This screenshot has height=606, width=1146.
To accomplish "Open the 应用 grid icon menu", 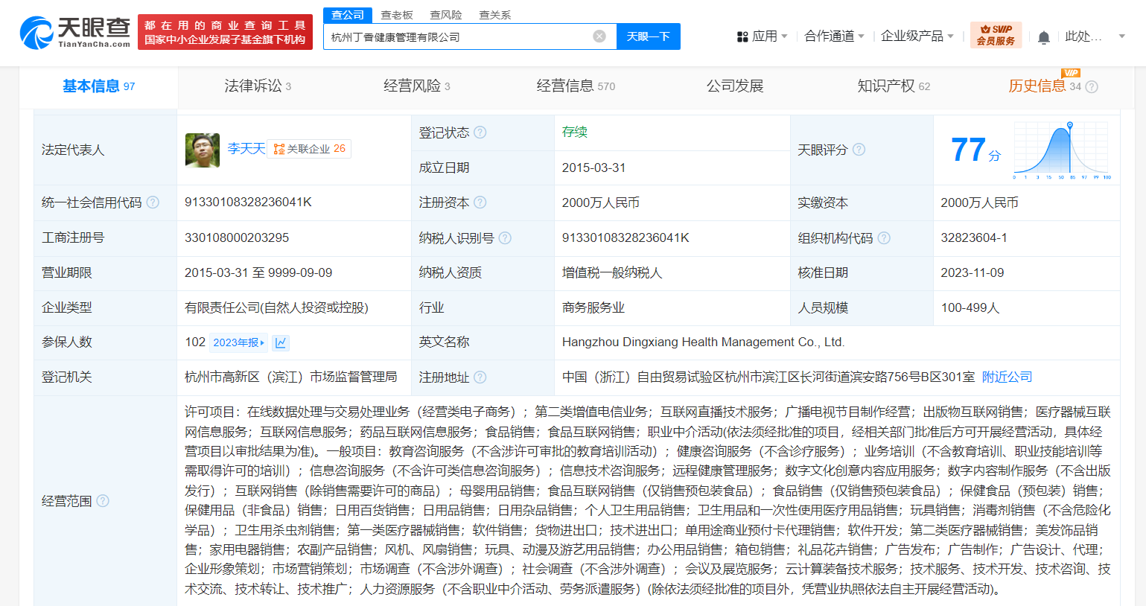I will [742, 36].
